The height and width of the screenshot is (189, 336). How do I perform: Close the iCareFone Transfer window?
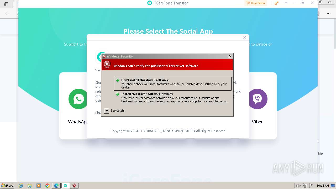[312, 3]
